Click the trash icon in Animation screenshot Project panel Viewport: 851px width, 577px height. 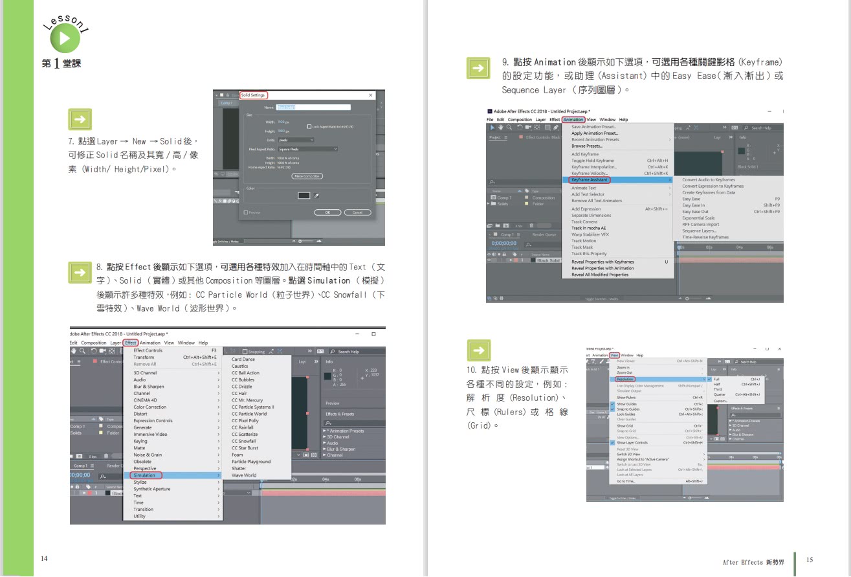coord(531,225)
